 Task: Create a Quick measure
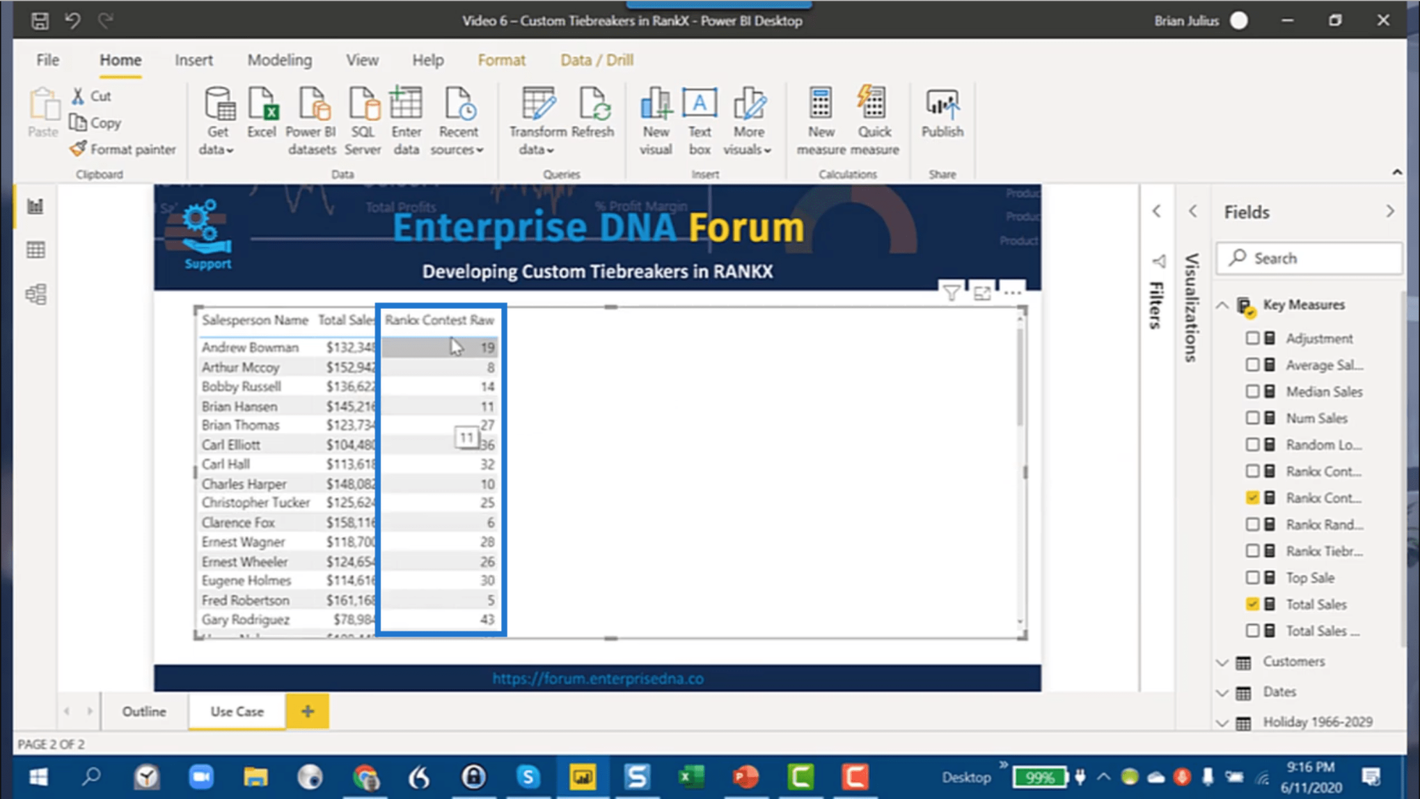tap(875, 122)
